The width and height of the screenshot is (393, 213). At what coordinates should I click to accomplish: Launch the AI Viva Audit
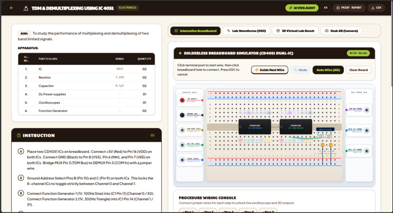(x=302, y=8)
